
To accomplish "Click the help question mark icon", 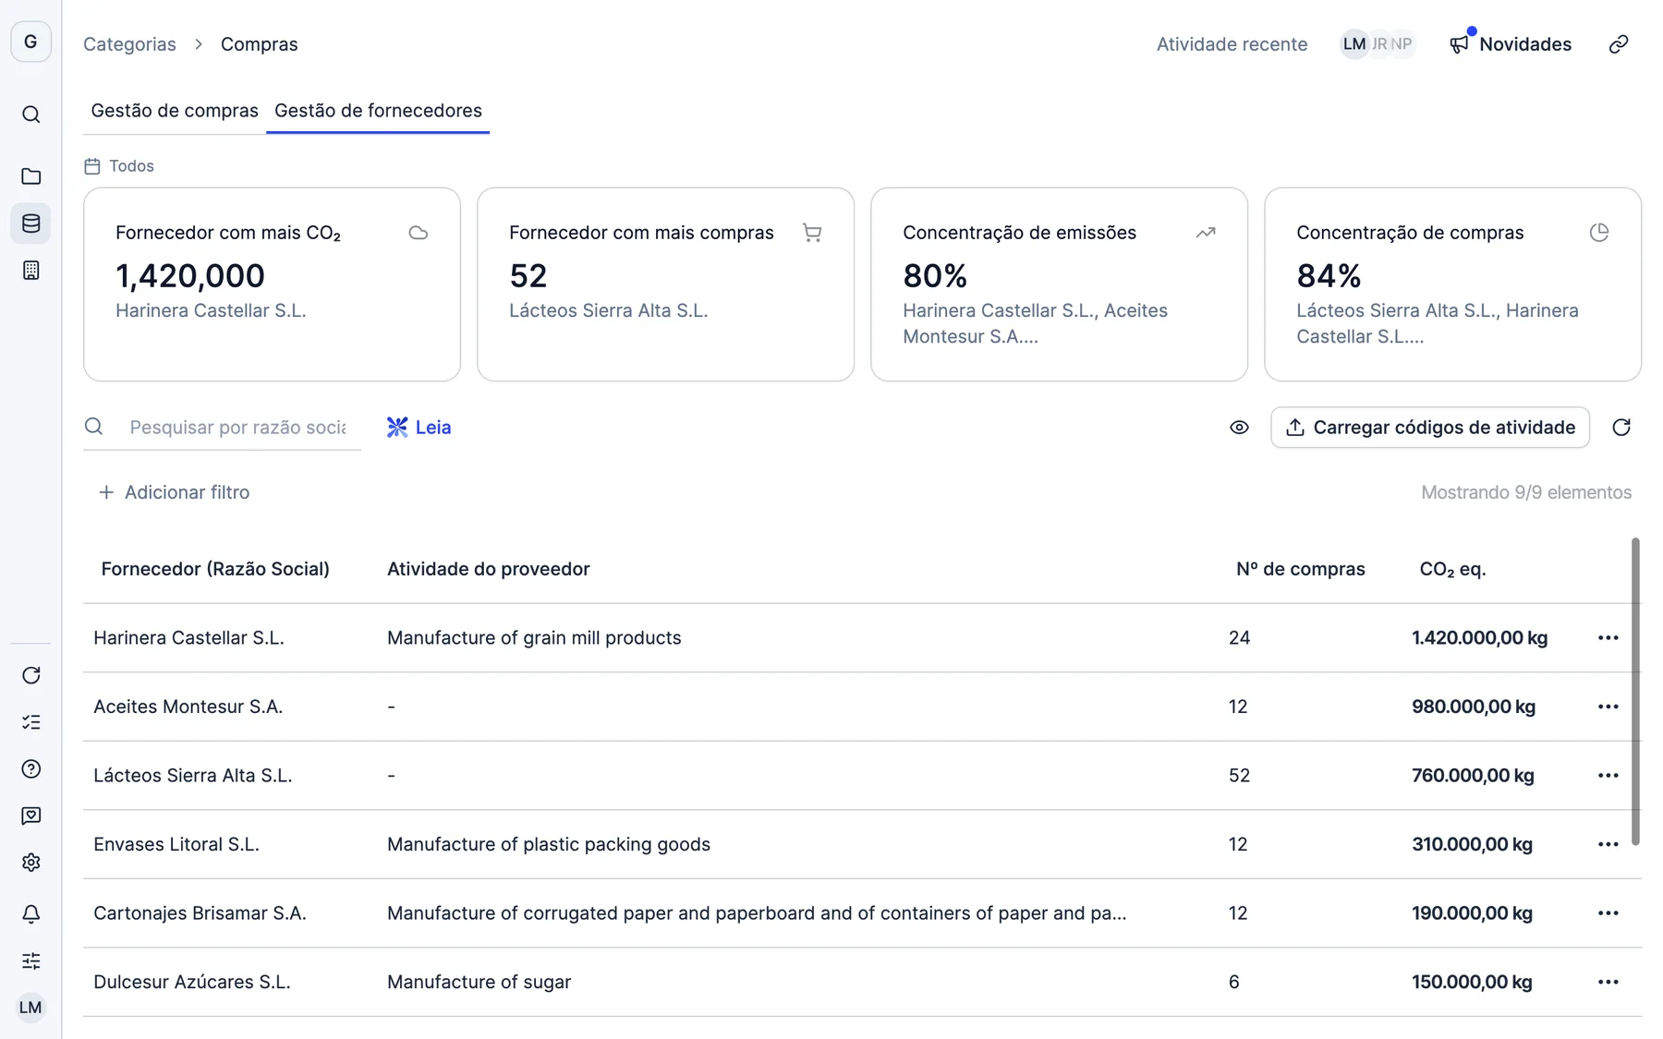I will coord(30,769).
